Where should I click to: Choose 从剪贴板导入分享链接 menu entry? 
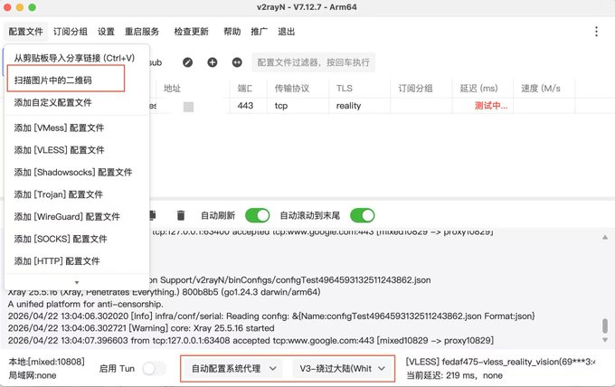(77, 58)
